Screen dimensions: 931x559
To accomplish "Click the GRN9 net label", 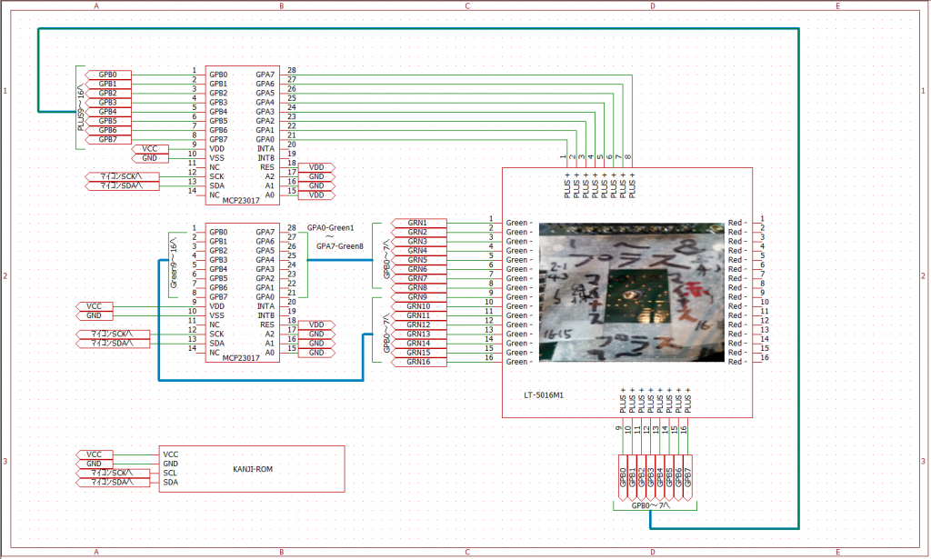I will pyautogui.click(x=417, y=297).
